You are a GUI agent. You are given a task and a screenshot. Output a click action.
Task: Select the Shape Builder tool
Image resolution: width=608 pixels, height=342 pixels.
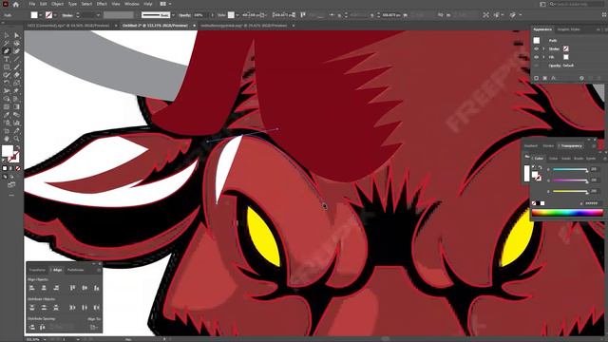[x=7, y=99]
